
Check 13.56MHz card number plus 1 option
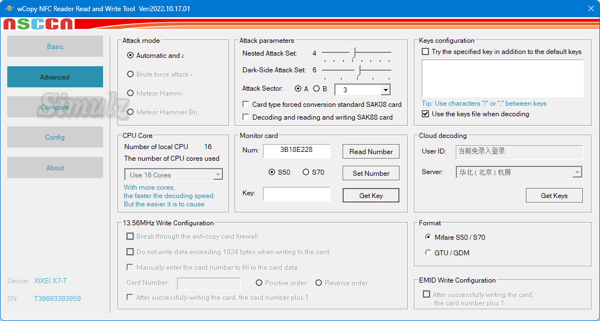click(x=130, y=297)
